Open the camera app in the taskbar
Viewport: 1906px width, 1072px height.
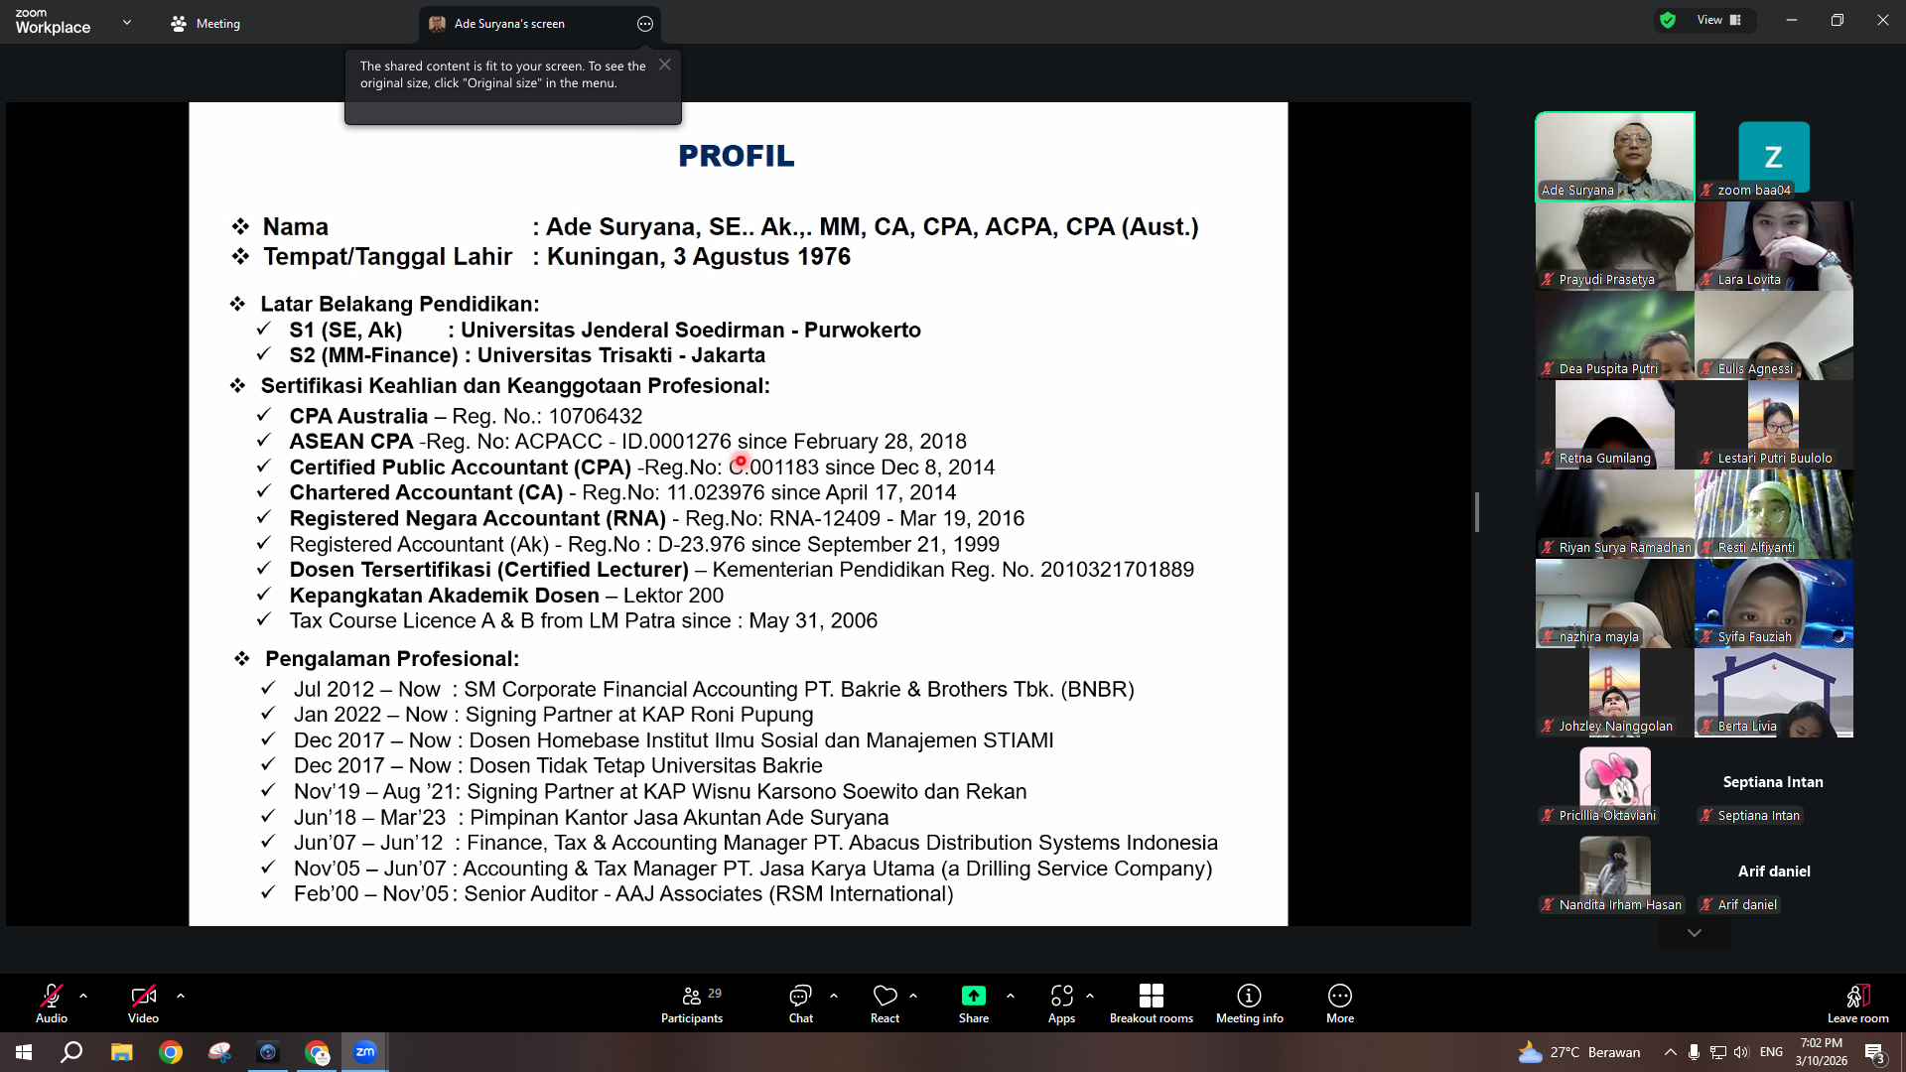tap(268, 1052)
